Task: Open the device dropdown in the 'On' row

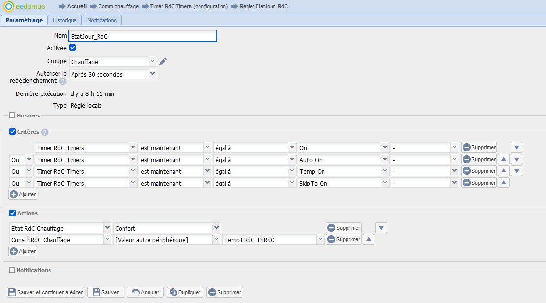Action: pos(133,147)
